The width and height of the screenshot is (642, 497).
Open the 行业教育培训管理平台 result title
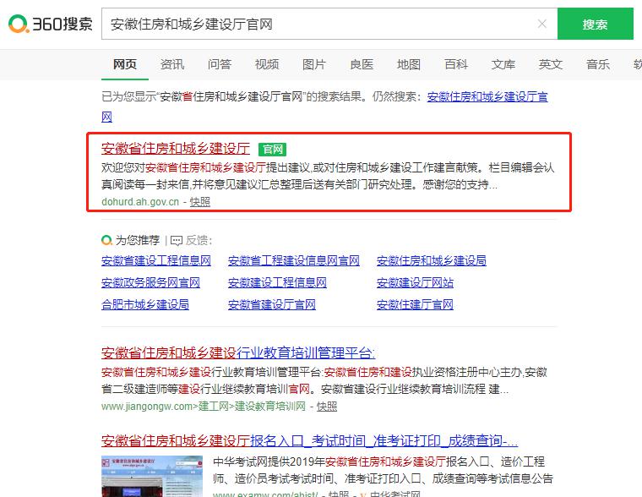(238, 352)
